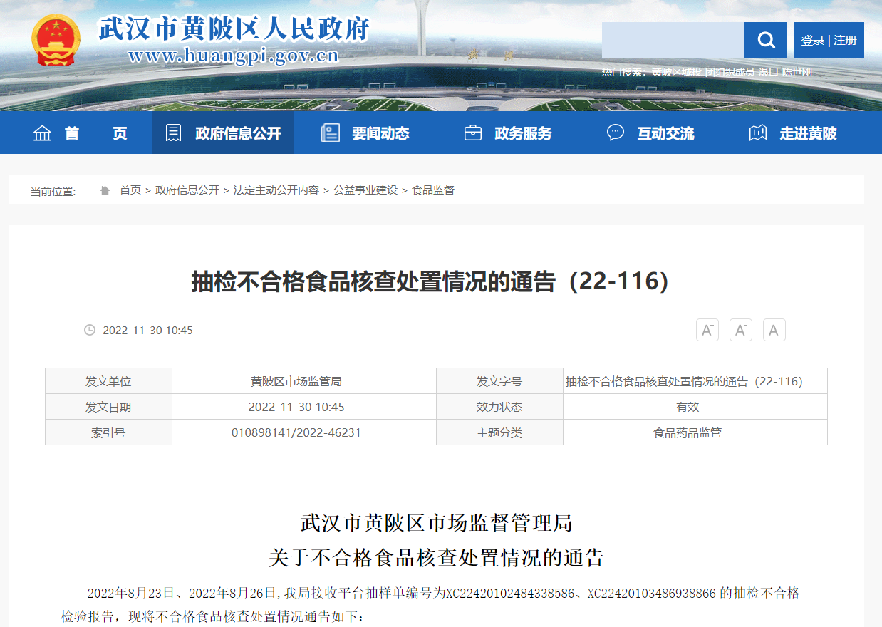Open 政务服务 navigation tab
The height and width of the screenshot is (627, 882).
click(508, 133)
